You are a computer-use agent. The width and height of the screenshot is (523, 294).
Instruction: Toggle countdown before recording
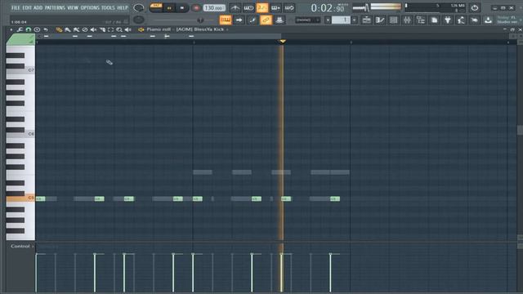point(262,7)
